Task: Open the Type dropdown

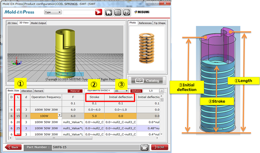Action: point(53,12)
